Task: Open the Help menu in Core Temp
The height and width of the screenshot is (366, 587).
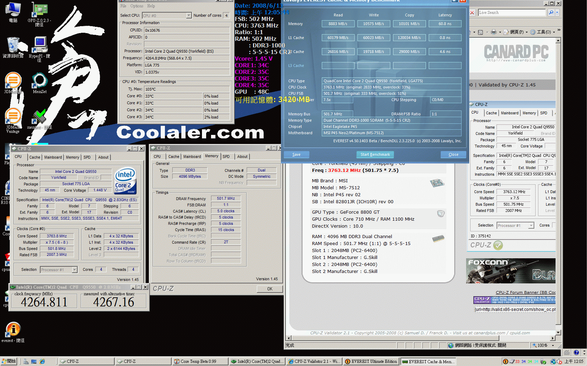Action: click(x=151, y=6)
